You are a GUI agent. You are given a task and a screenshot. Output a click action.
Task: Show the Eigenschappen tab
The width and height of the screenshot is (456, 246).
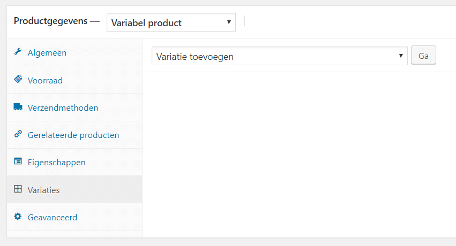click(56, 163)
